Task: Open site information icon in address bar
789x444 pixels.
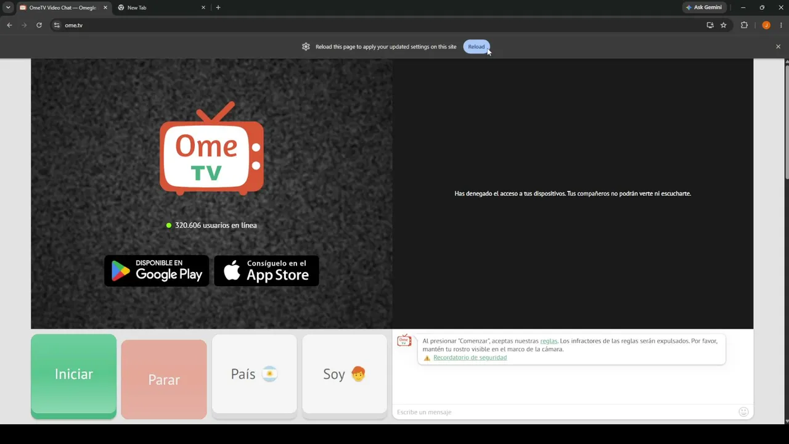Action: click(57, 25)
